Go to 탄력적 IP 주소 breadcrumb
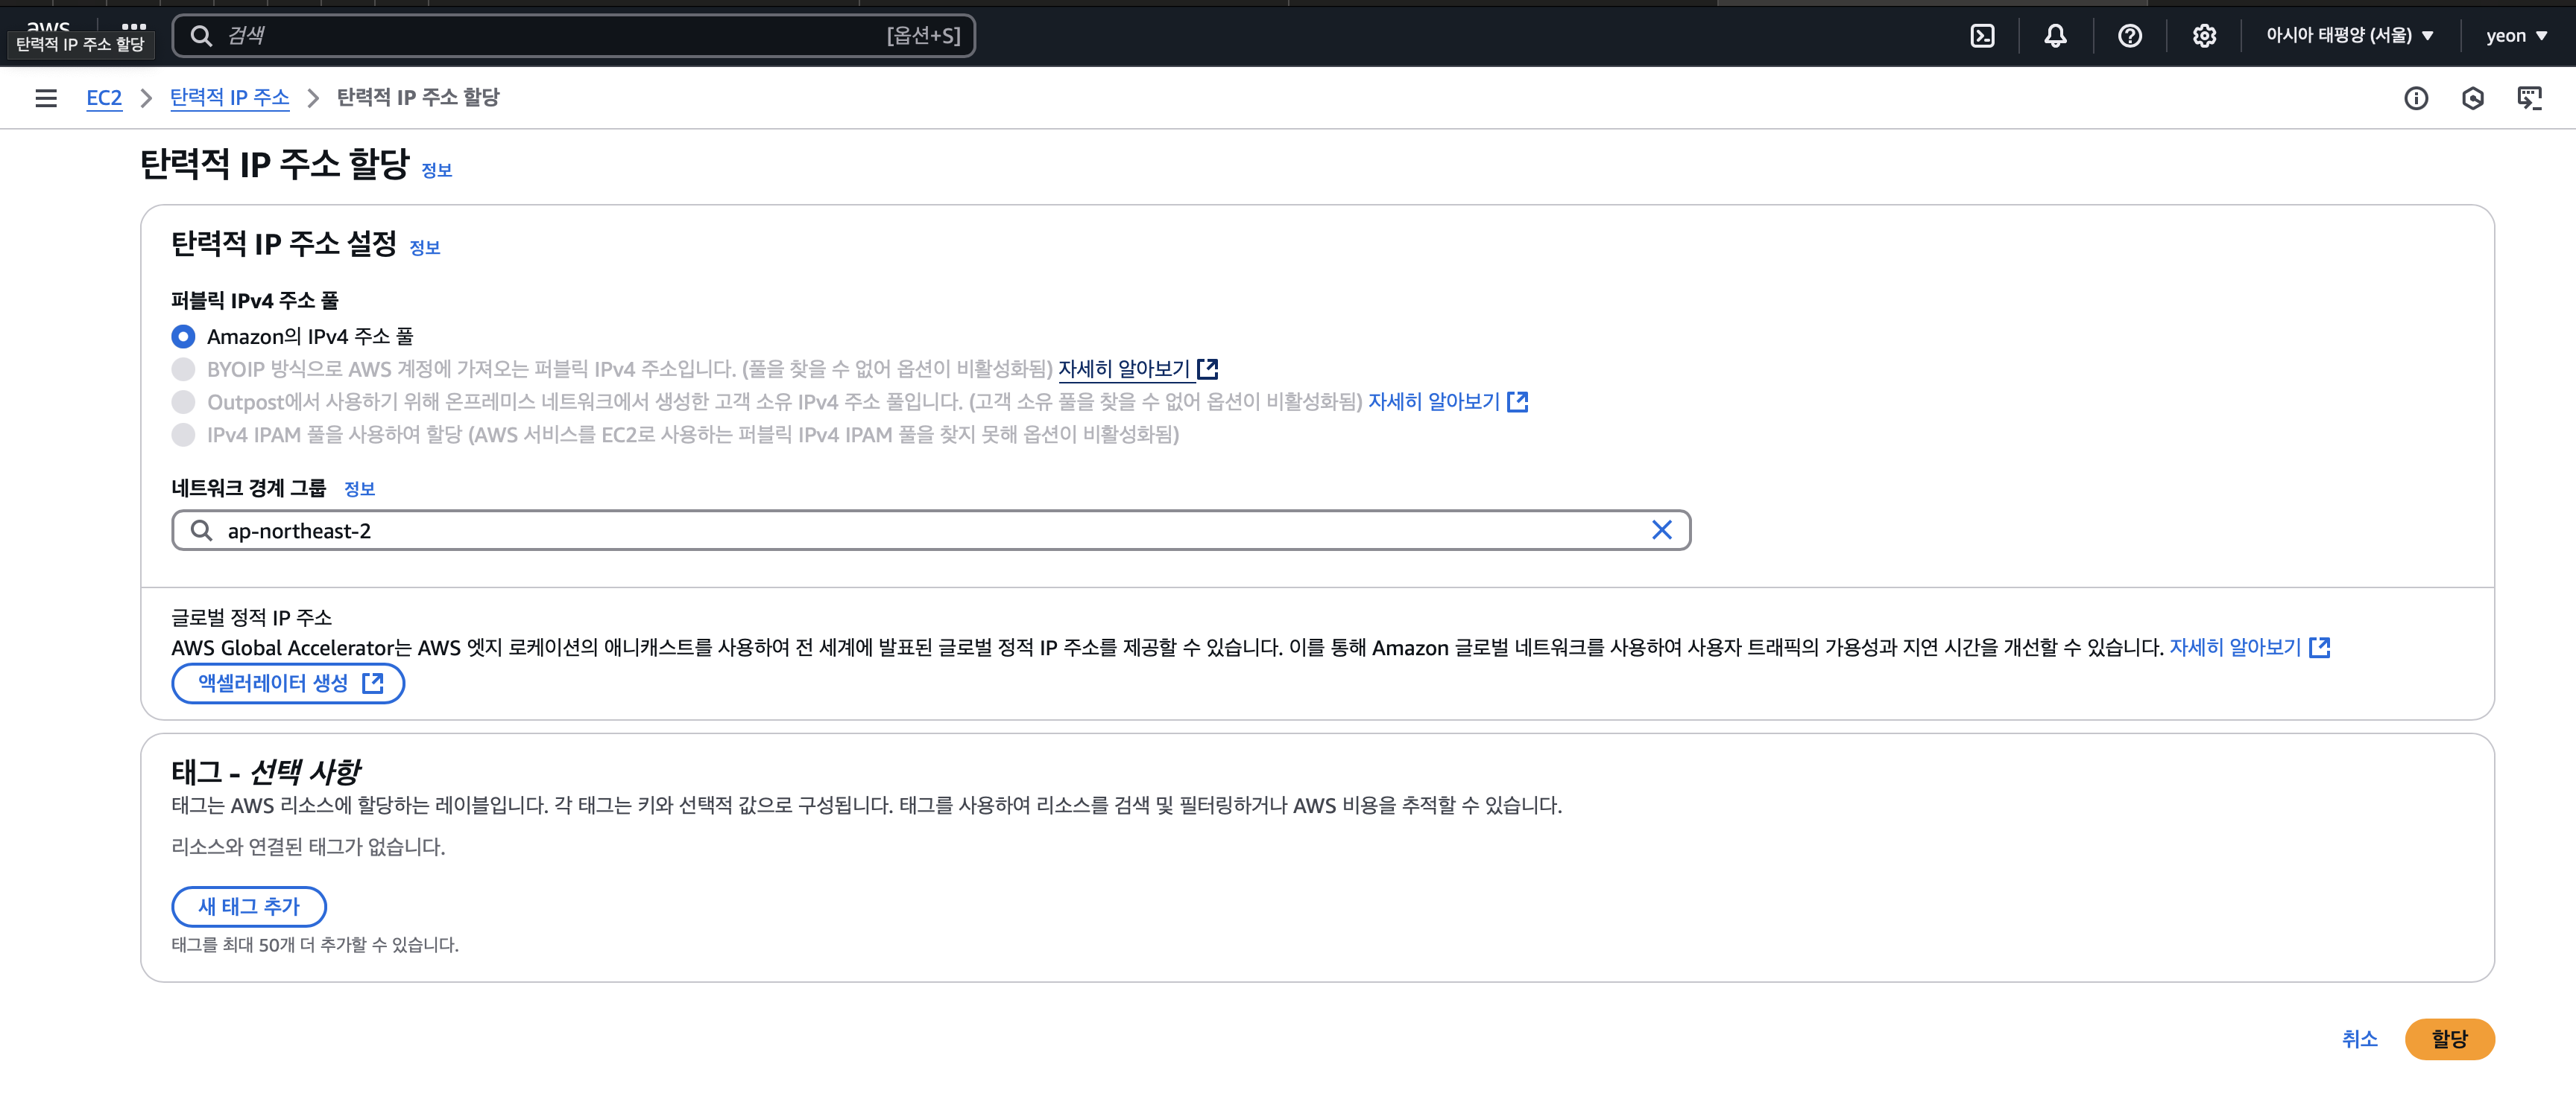 [x=229, y=98]
